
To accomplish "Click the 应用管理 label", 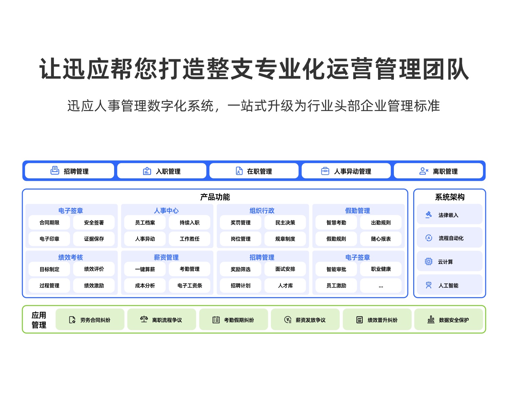I will (39, 320).
